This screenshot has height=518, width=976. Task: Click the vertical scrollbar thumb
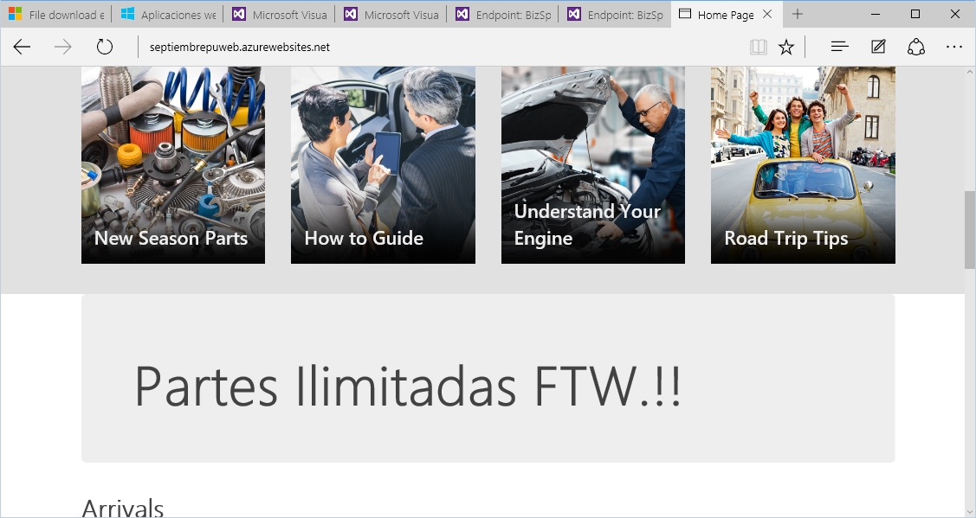[970, 230]
